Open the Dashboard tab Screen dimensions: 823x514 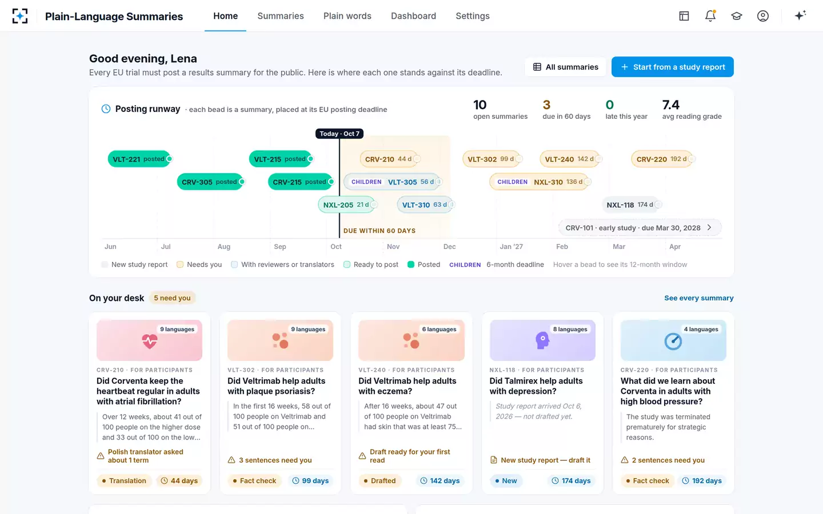pos(413,16)
